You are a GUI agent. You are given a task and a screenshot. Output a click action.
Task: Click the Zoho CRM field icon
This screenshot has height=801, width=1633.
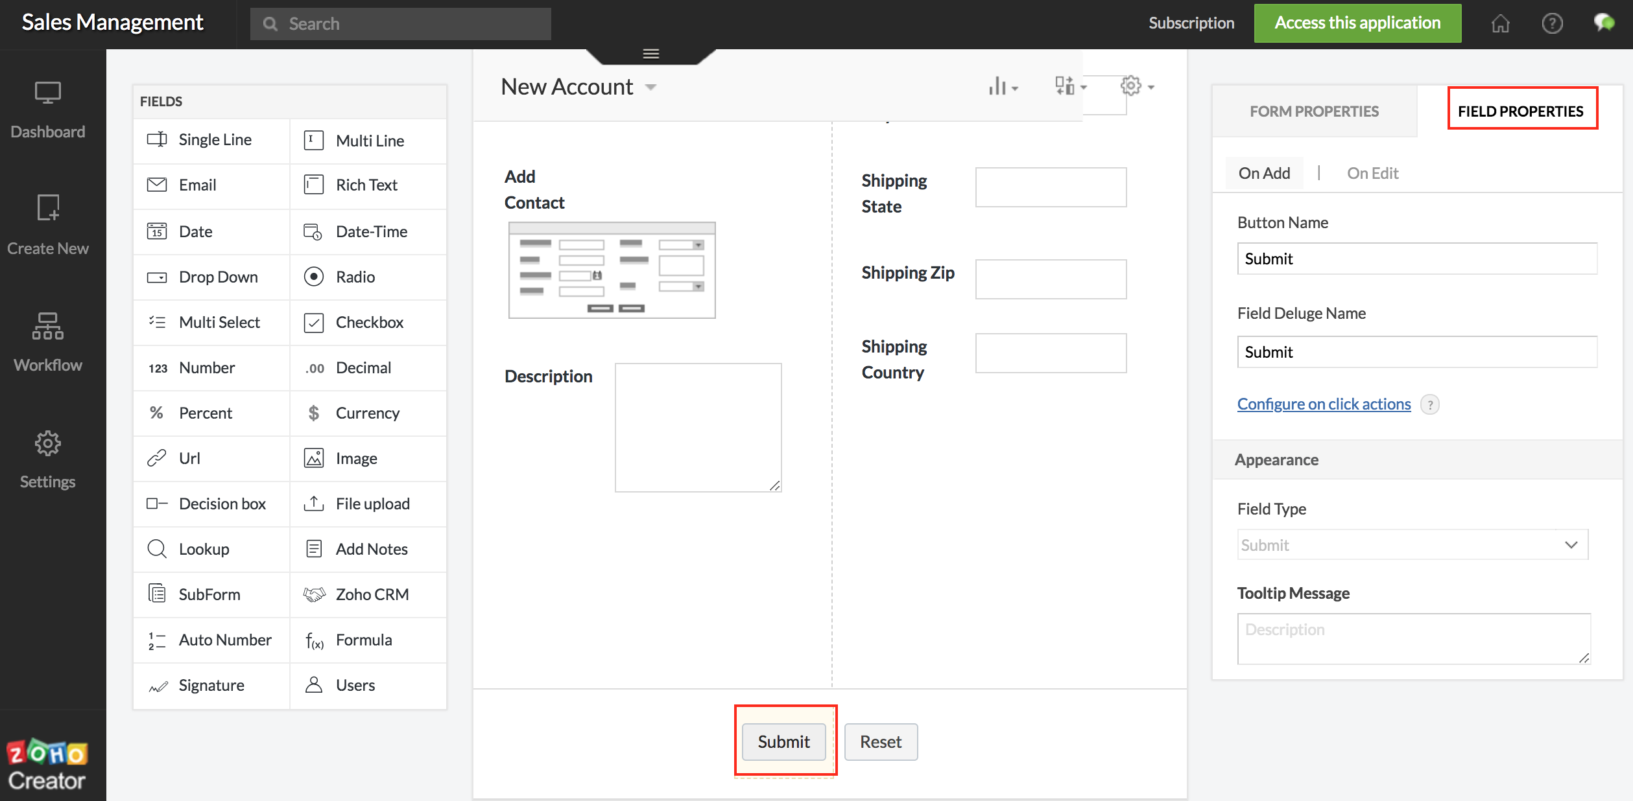[x=315, y=594]
